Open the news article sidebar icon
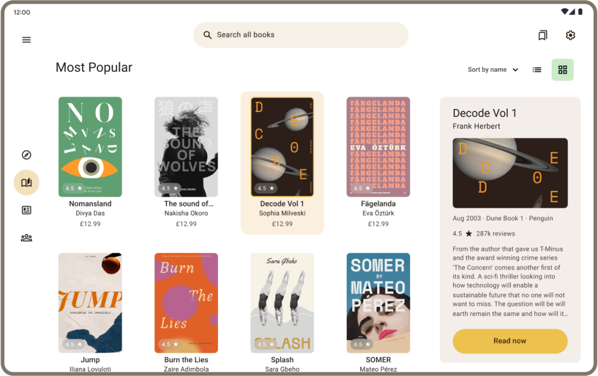The width and height of the screenshot is (598, 376). (26, 210)
